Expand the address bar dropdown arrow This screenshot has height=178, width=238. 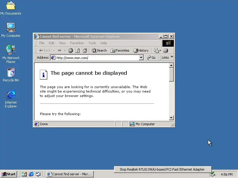(141, 58)
